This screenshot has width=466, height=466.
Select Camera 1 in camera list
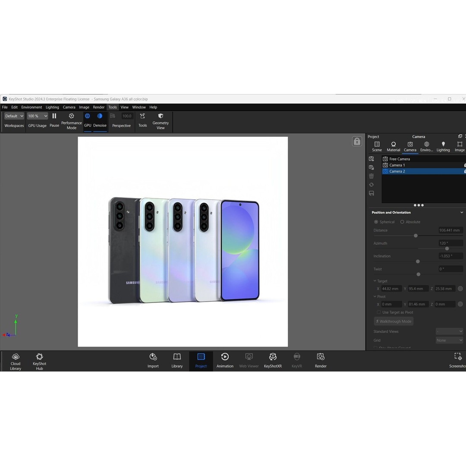coord(424,165)
